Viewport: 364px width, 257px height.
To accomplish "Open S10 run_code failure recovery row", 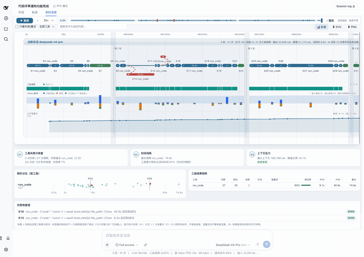I will (x=187, y=212).
